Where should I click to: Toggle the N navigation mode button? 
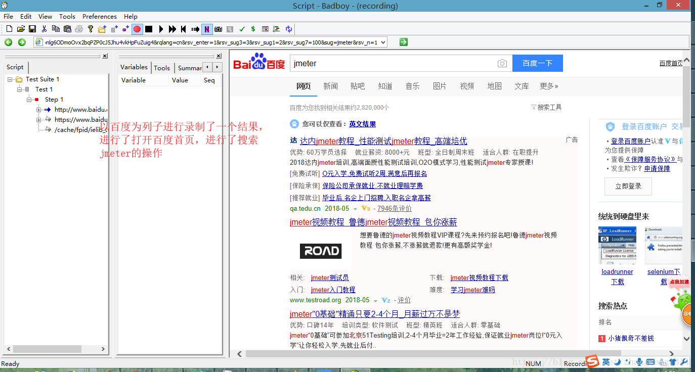pos(207,29)
